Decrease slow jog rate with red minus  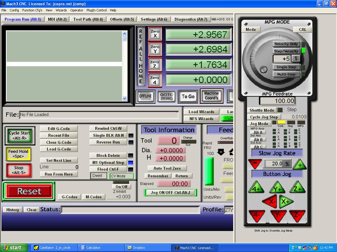(255, 164)
